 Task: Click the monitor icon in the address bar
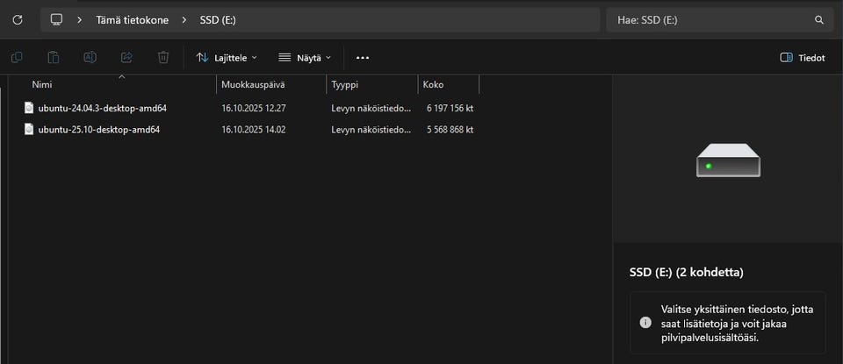point(57,19)
